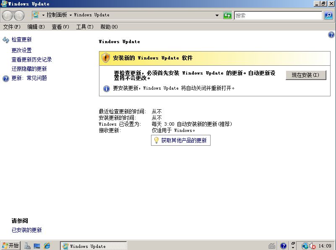
Task: Open 查看更新历史记录 link
Action: (32, 59)
